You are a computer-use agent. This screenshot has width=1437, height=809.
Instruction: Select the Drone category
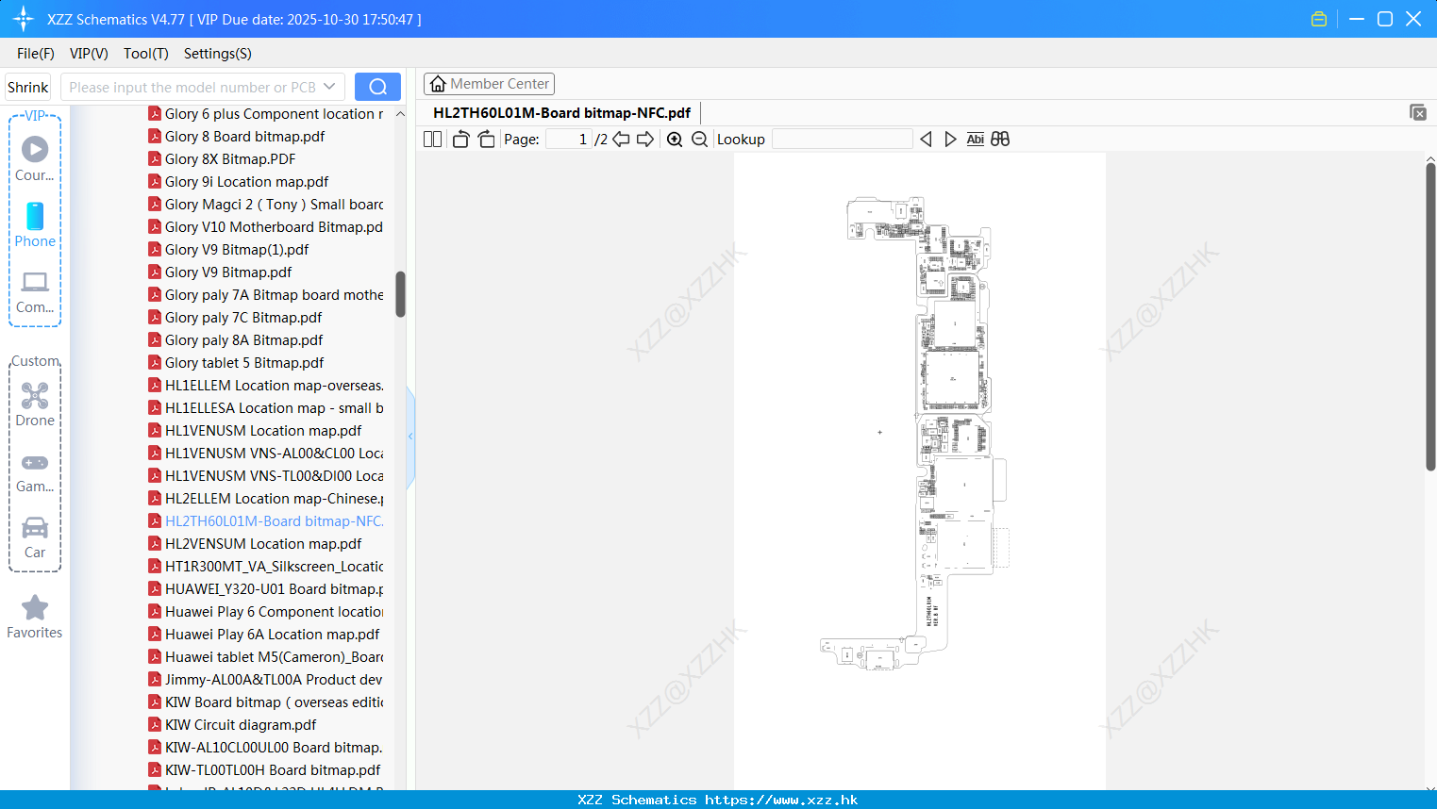35,404
